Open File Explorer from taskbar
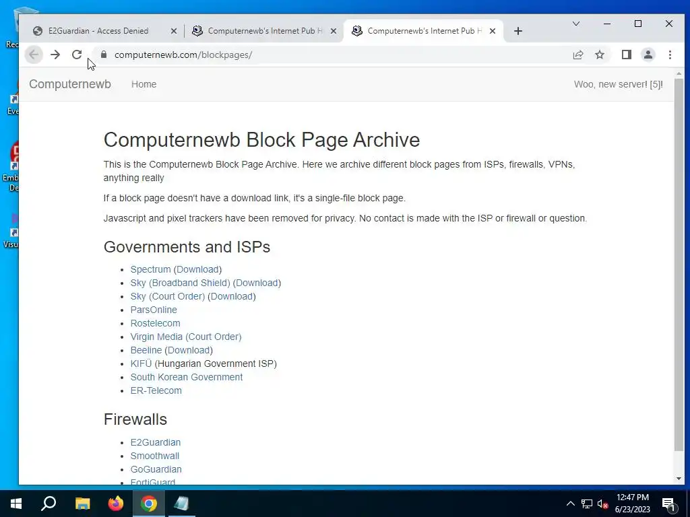This screenshot has height=517, width=690. click(x=82, y=504)
